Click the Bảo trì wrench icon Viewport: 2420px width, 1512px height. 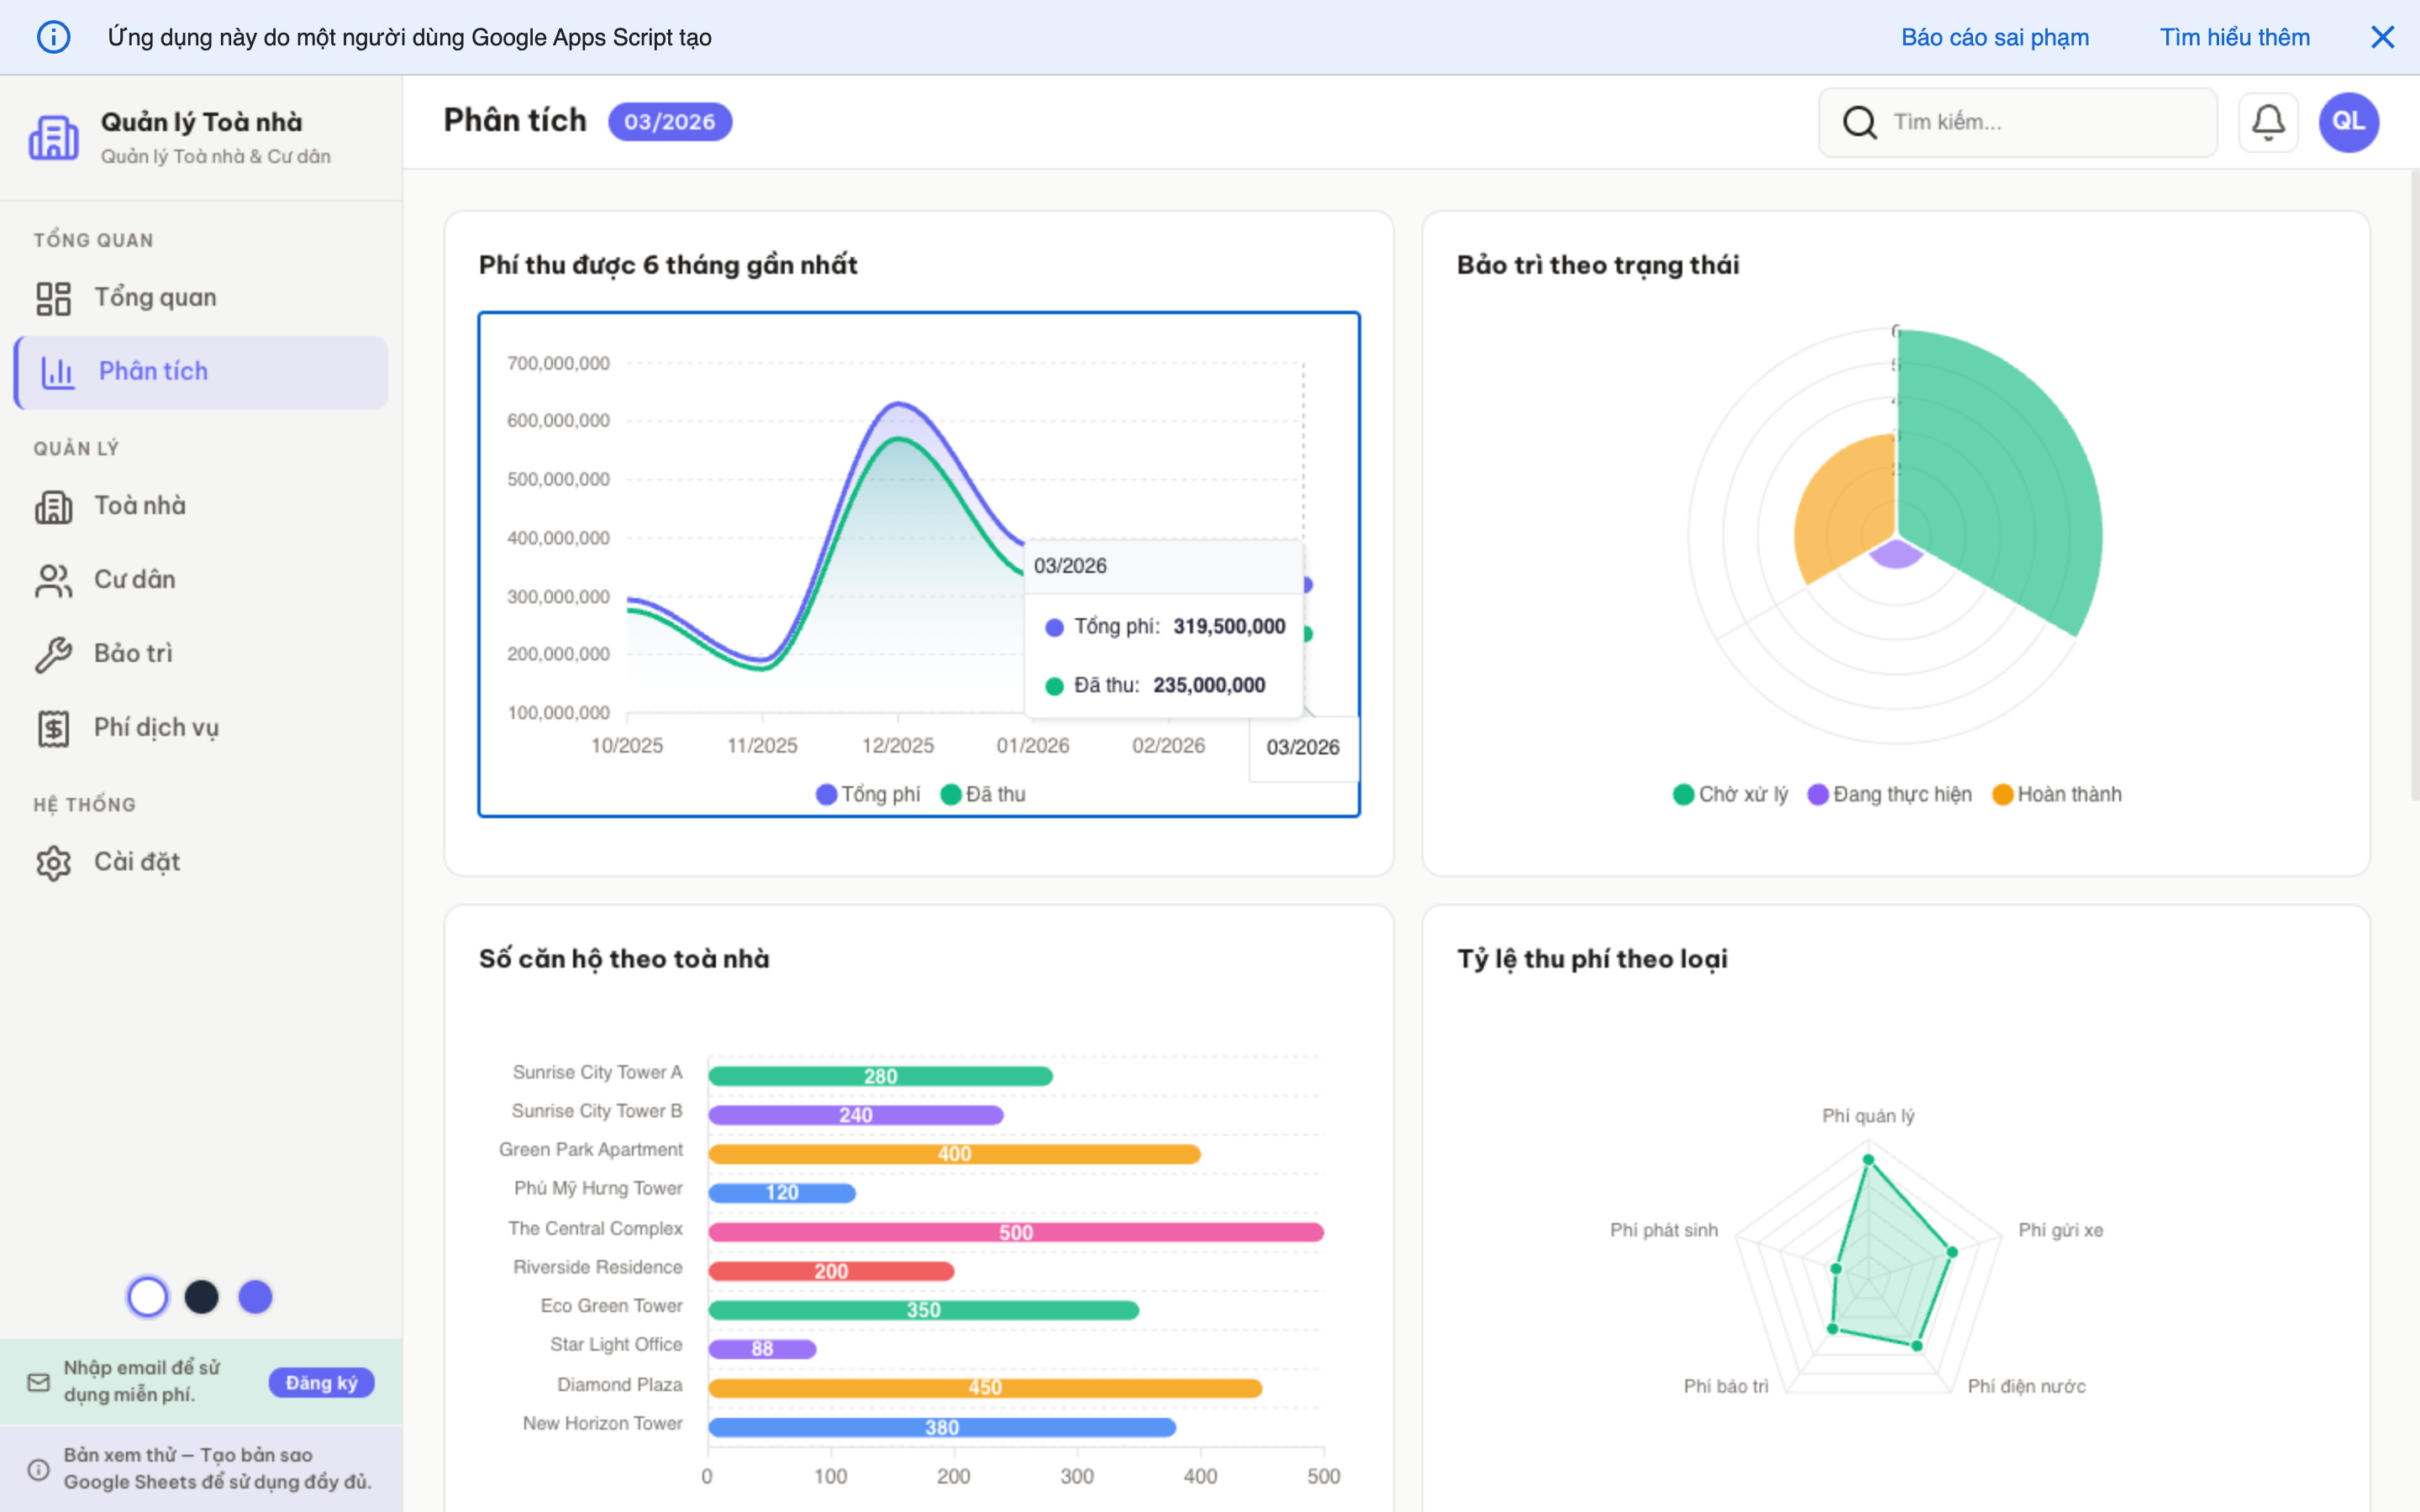[53, 654]
